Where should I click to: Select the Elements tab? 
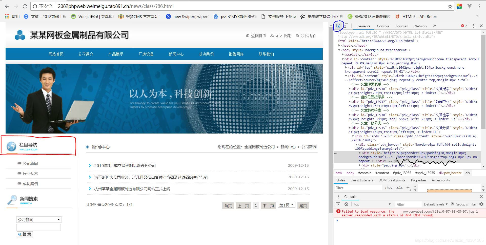pyautogui.click(x=363, y=26)
